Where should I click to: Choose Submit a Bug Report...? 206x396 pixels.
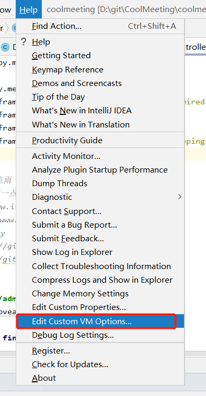[100, 225]
